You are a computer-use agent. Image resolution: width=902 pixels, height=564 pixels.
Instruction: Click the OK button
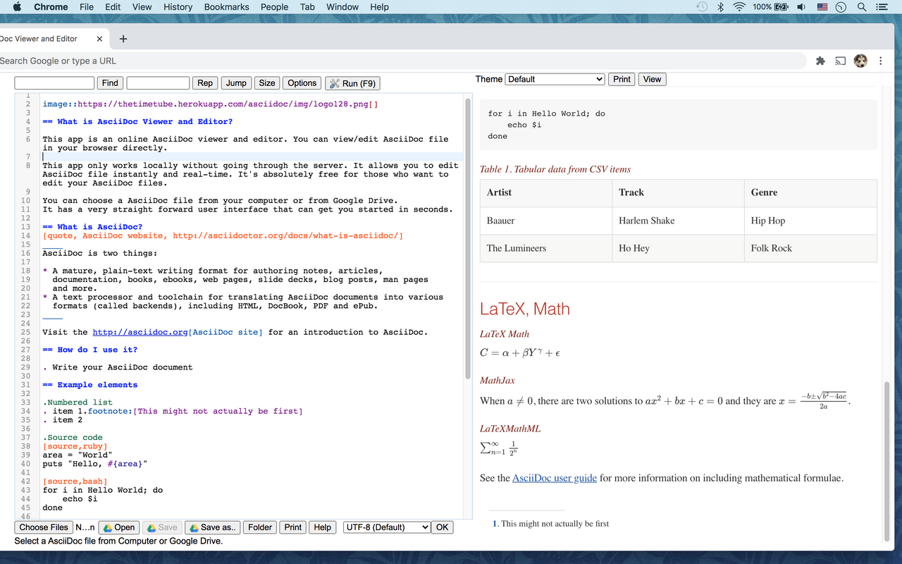pos(442,527)
